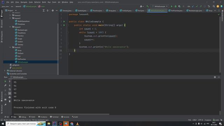
Task: Toggle scroll to end in console
Action: (x=10, y=93)
